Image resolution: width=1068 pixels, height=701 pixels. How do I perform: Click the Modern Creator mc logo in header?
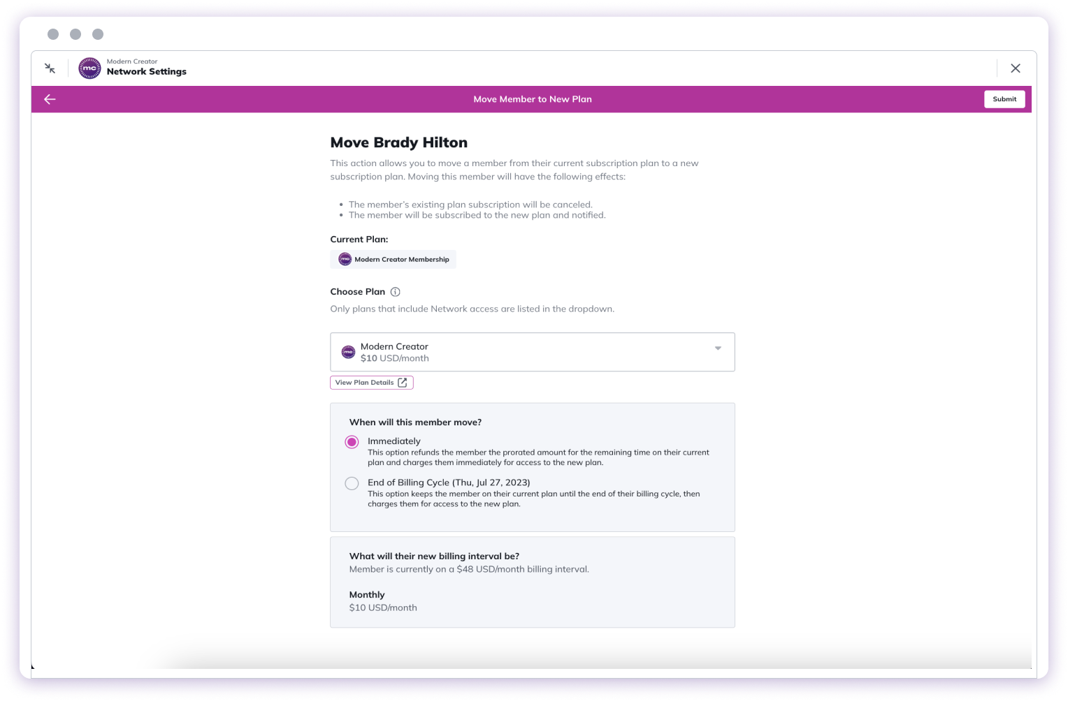point(89,68)
